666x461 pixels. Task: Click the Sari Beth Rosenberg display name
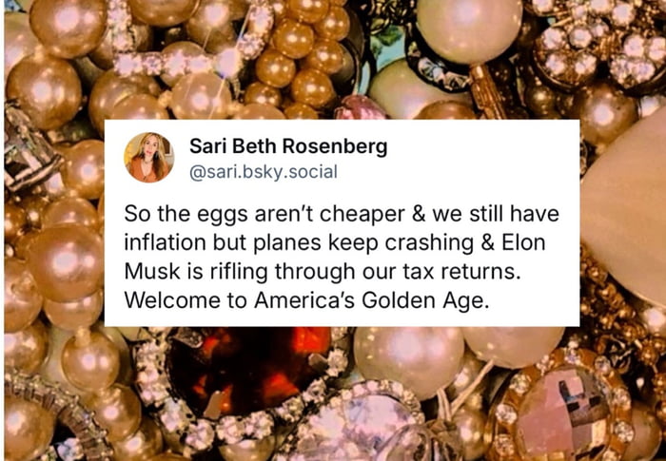tap(288, 146)
